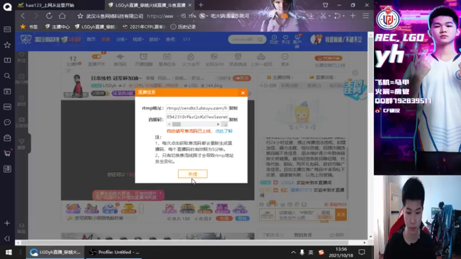Open the sidebar favorites star icon
Viewport: 461px width, 259px height.
point(7,45)
